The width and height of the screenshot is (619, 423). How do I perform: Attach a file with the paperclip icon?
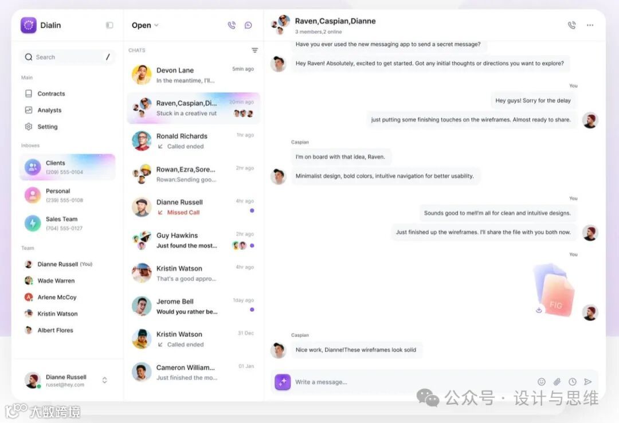(557, 382)
